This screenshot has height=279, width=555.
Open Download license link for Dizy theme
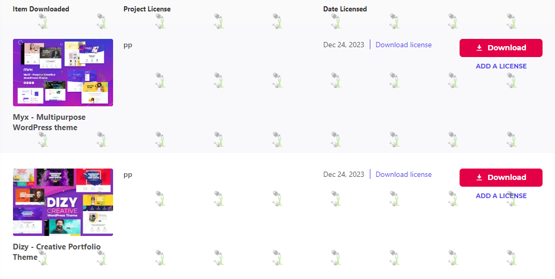pos(404,175)
